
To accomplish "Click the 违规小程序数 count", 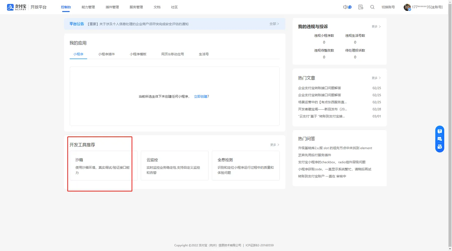I will point(324,42).
